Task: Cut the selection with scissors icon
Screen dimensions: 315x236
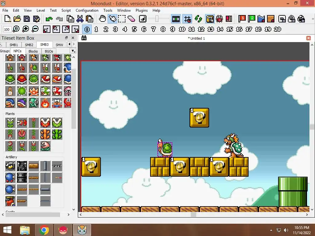Action: 80,19
